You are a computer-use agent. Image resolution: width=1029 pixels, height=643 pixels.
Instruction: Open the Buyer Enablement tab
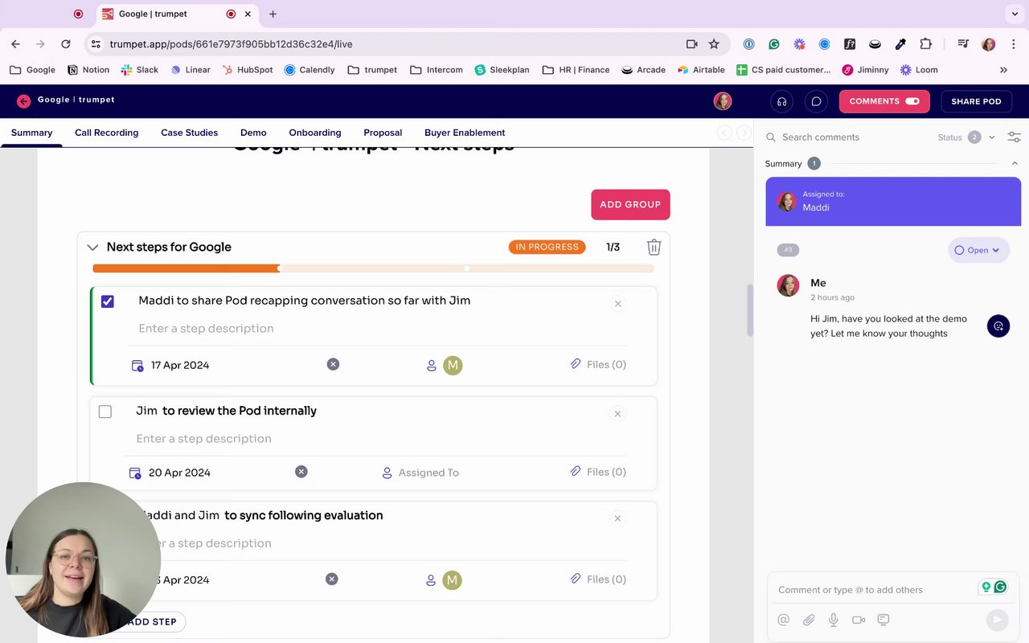[x=465, y=133]
